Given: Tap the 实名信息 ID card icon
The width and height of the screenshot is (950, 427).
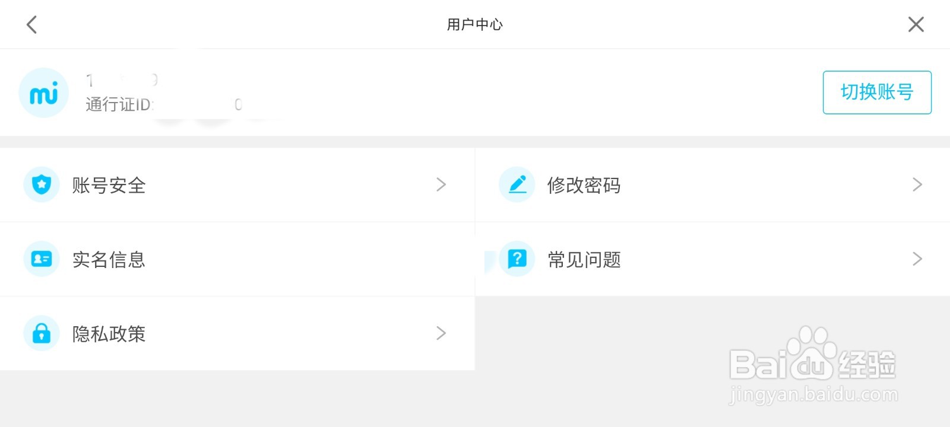Looking at the screenshot, I should 42,259.
